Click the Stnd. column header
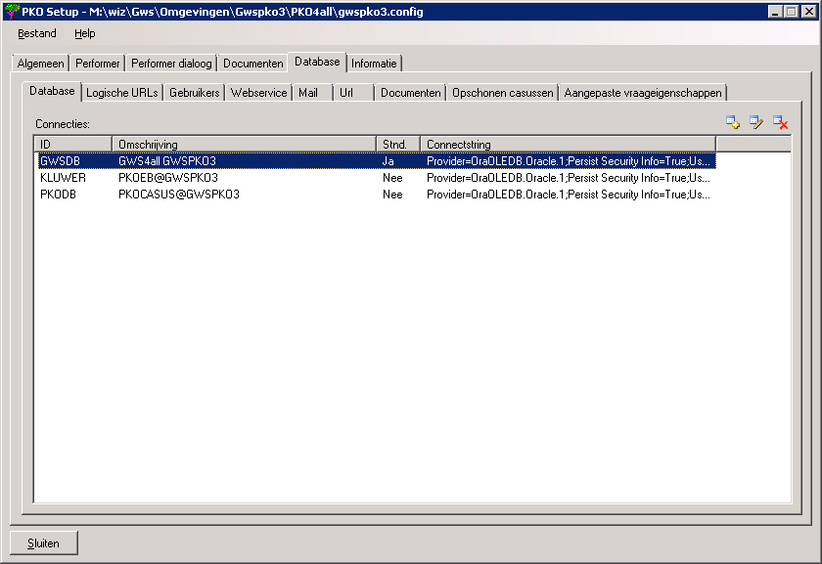 (398, 144)
